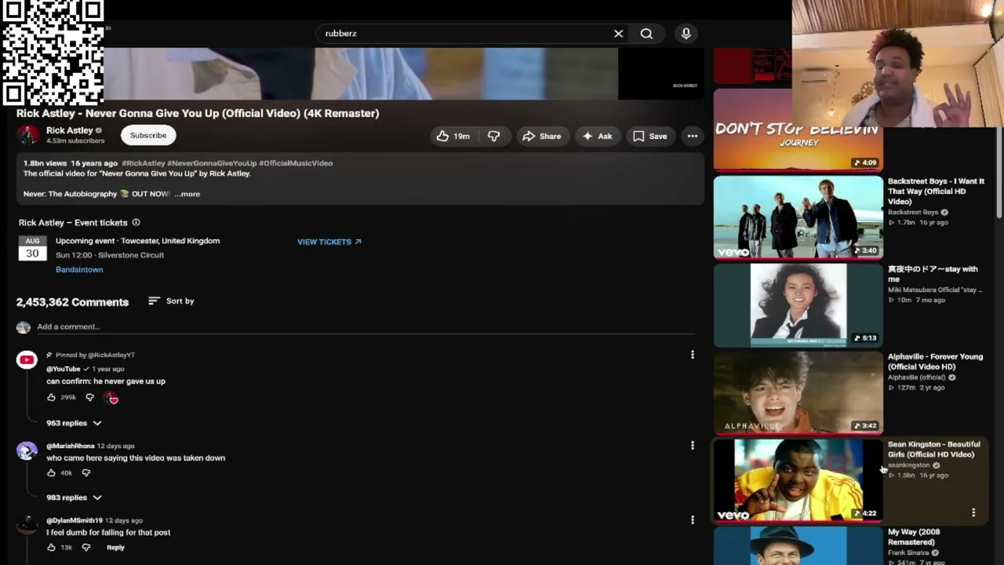
Task: Open the title "Backstreet Boys - I Want It That Way"
Action: [936, 191]
